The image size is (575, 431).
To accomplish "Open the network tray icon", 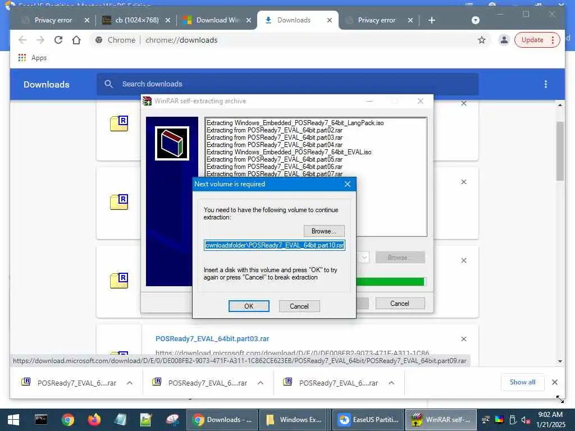I will coord(486,420).
